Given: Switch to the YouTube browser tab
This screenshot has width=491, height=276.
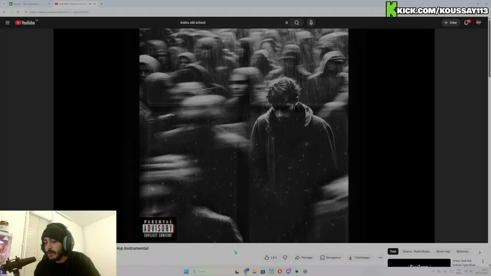Looking at the screenshot, I should coord(75,4).
